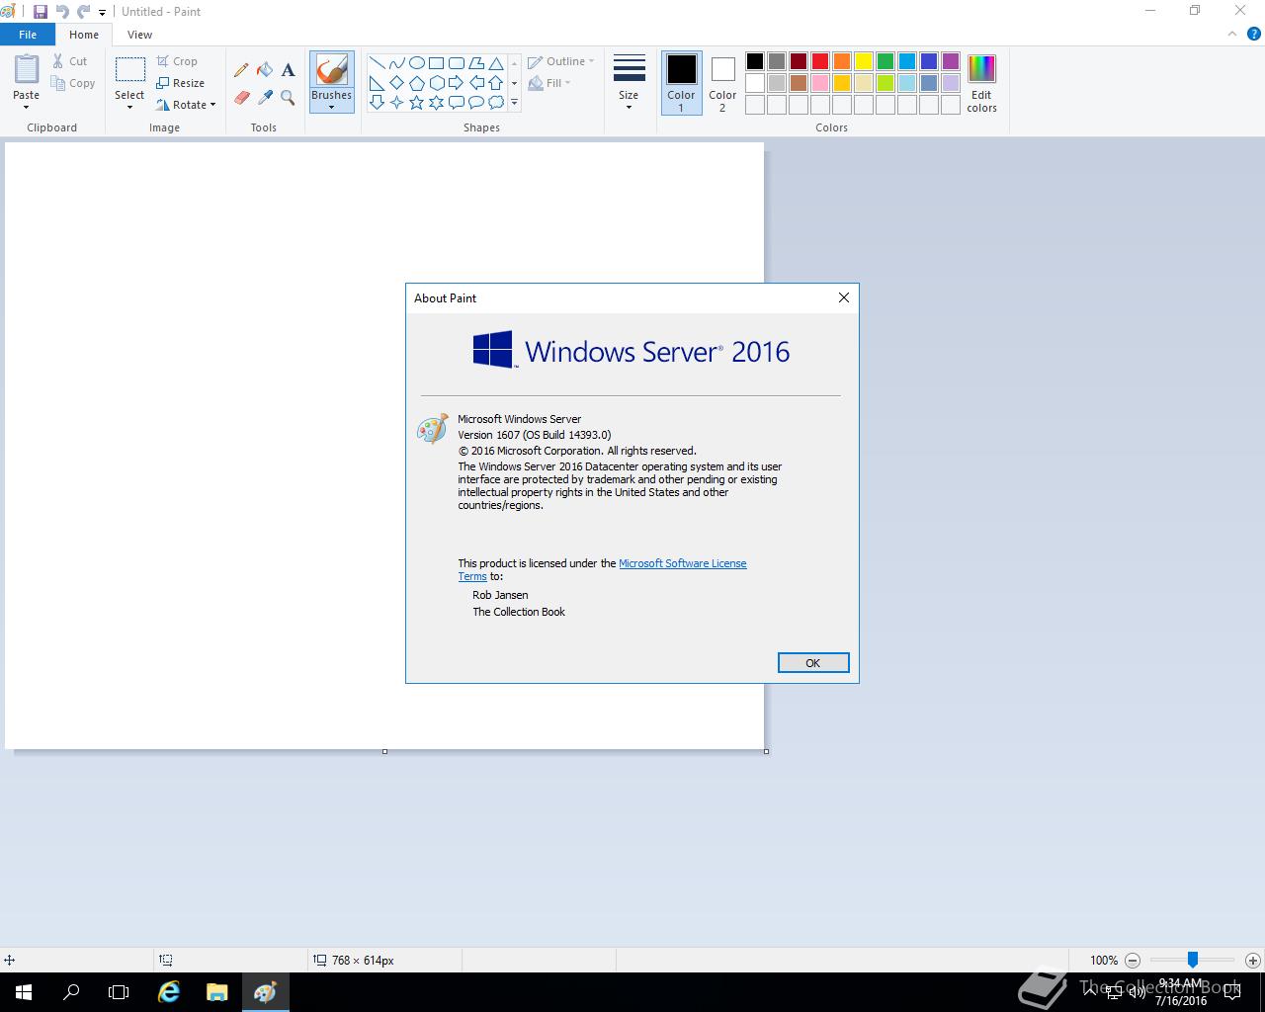Pick the green color swatch
1265x1012 pixels.
(x=885, y=61)
